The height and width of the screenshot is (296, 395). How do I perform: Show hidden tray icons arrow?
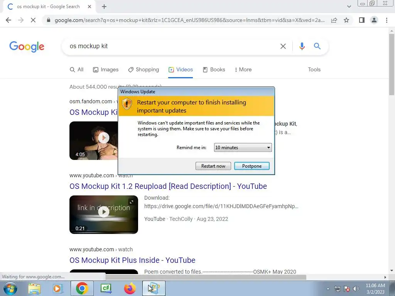click(x=328, y=289)
